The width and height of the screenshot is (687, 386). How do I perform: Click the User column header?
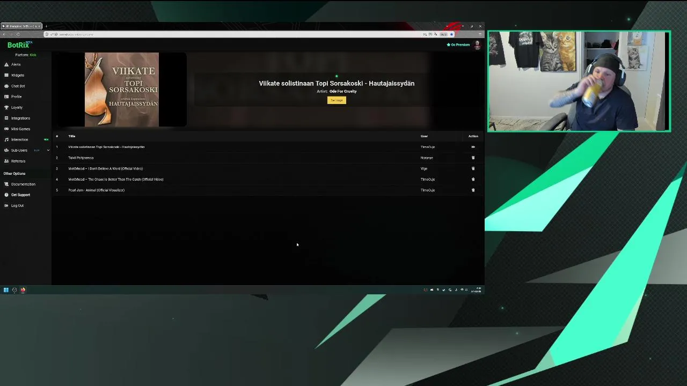[x=424, y=136]
